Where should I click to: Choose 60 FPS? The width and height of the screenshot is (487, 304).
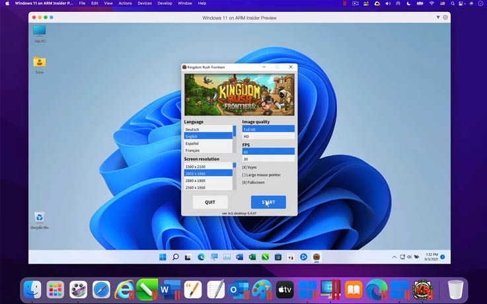tap(268, 152)
